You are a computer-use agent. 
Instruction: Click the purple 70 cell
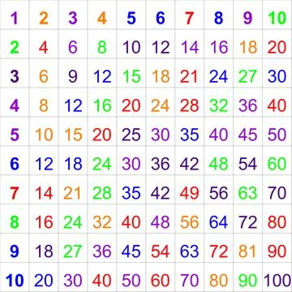[x=190, y=281]
